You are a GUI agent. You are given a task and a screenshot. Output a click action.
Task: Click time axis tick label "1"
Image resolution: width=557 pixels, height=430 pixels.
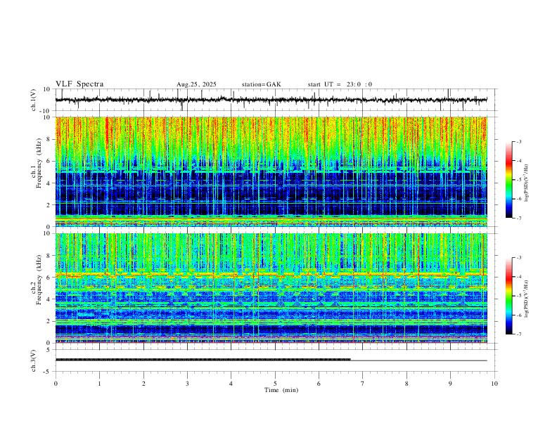pos(99,384)
